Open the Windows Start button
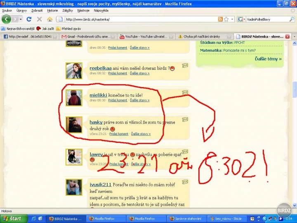 pyautogui.click(x=14, y=218)
